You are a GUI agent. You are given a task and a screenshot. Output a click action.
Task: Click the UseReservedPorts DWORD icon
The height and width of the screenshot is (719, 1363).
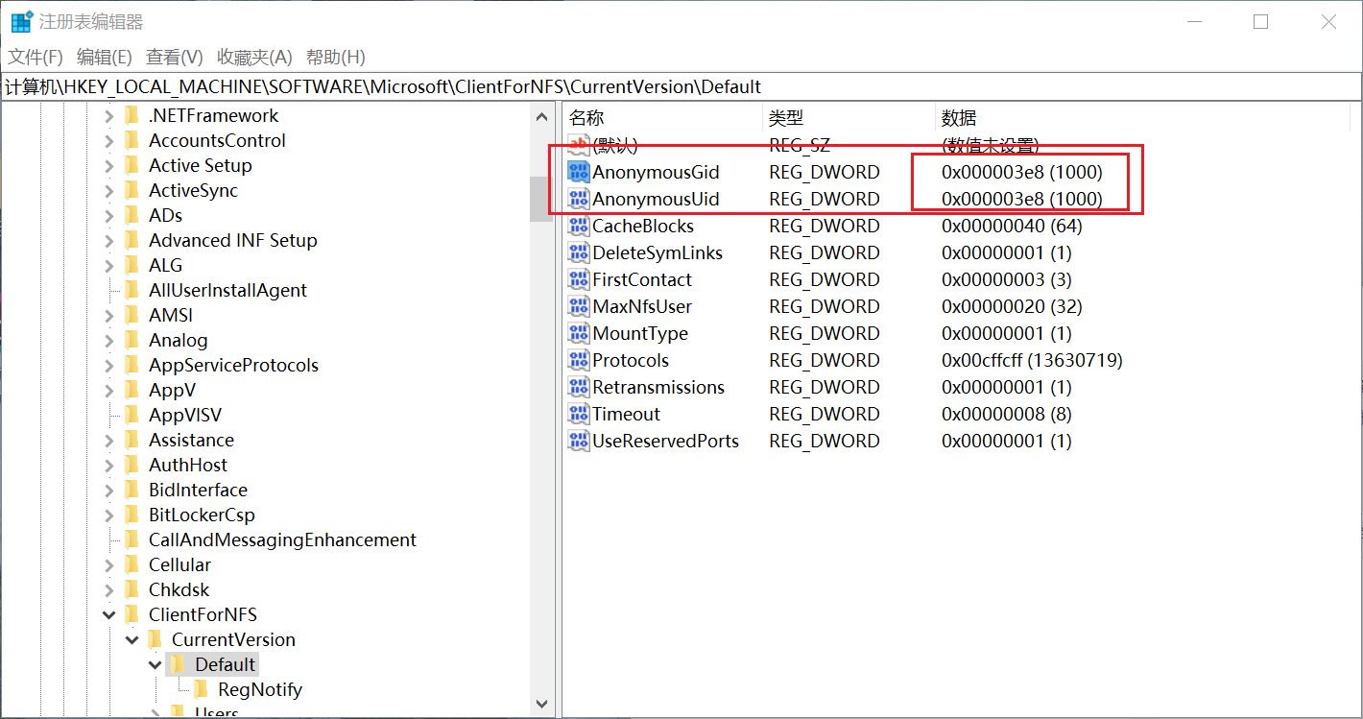[578, 442]
